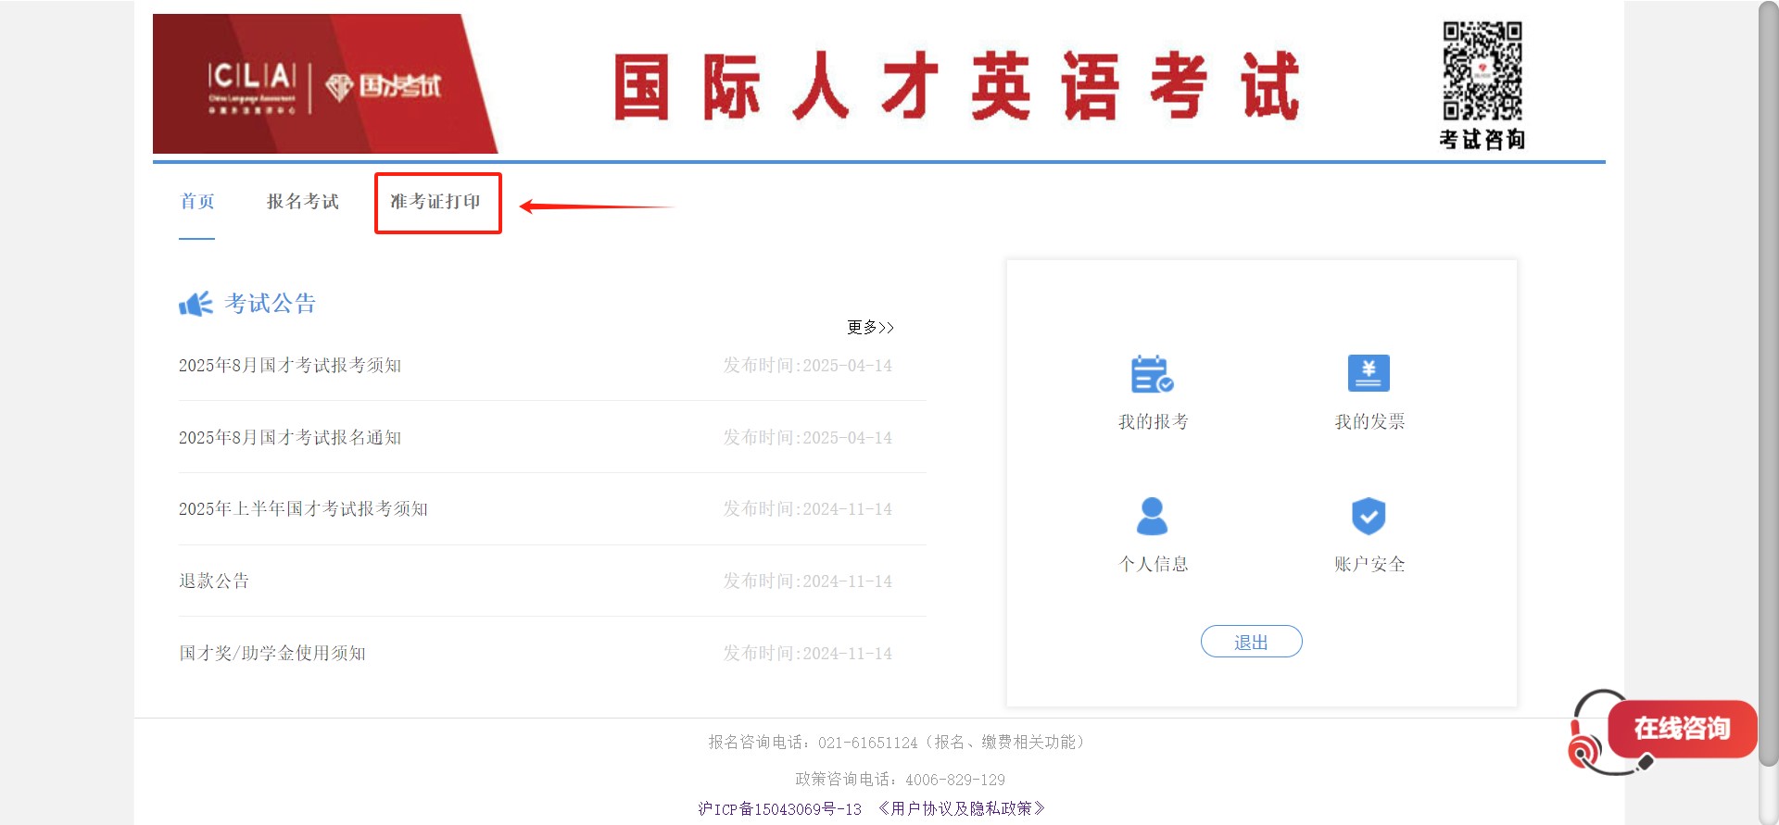Screen dimensions: 1779x825
Task: Click the 我的报考 label
Action: coord(1153,422)
